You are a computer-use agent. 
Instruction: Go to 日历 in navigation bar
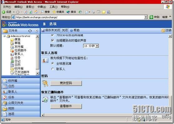21,86
